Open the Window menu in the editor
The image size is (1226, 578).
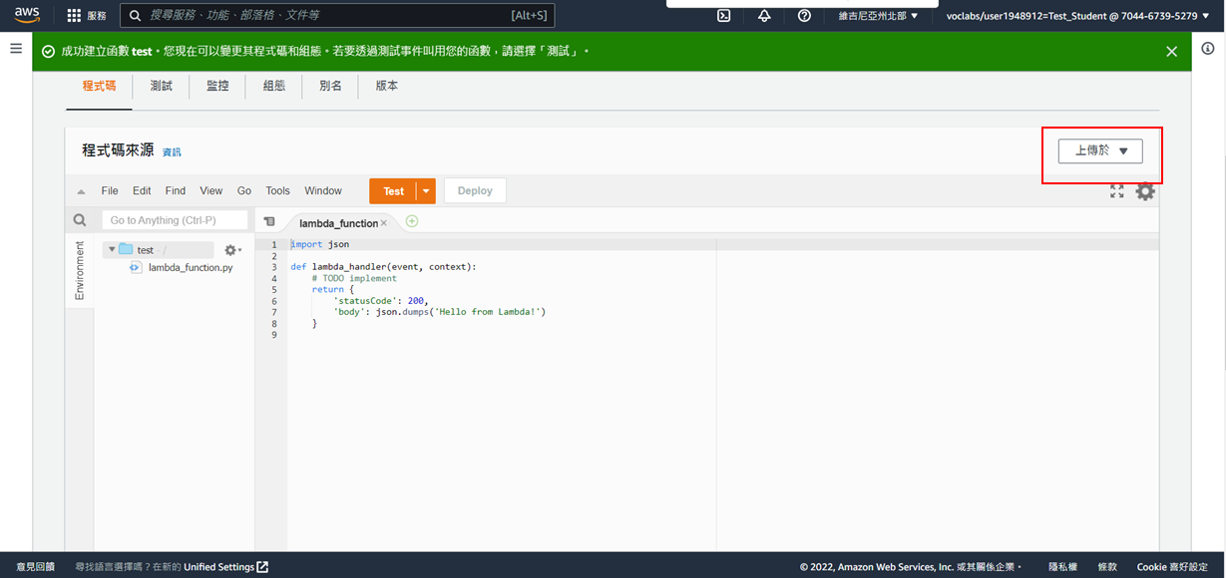pos(323,191)
